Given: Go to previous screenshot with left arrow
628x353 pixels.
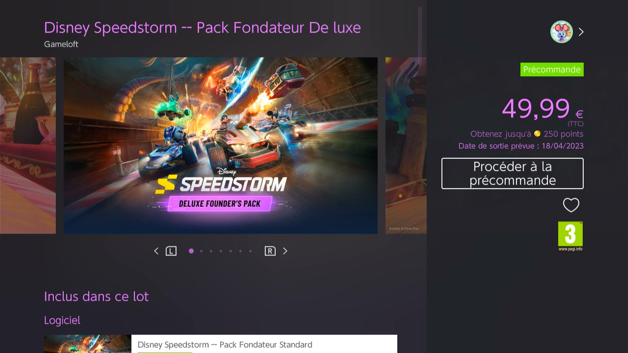Looking at the screenshot, I should (x=156, y=251).
